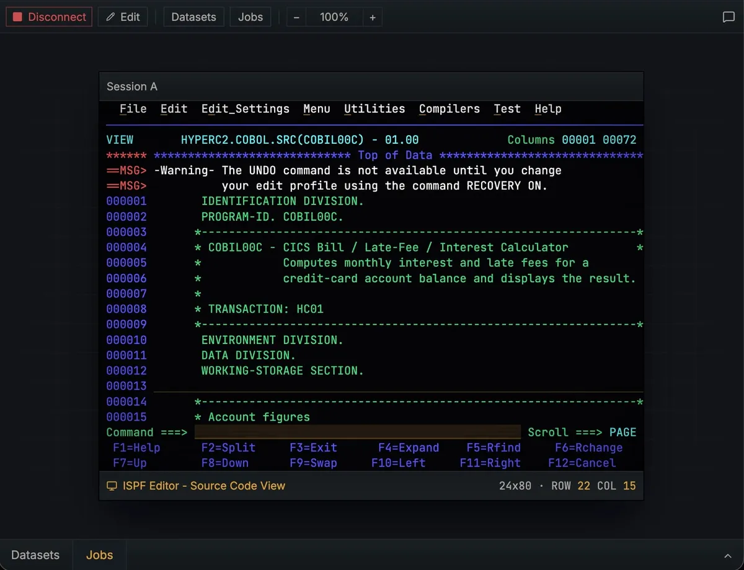Click the Scroll PAGE value field
Viewport: 744px width, 570px height.
pos(623,432)
